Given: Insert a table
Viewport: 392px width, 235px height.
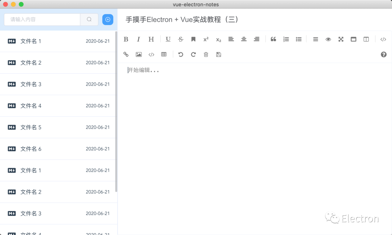Looking at the screenshot, I should (164, 54).
